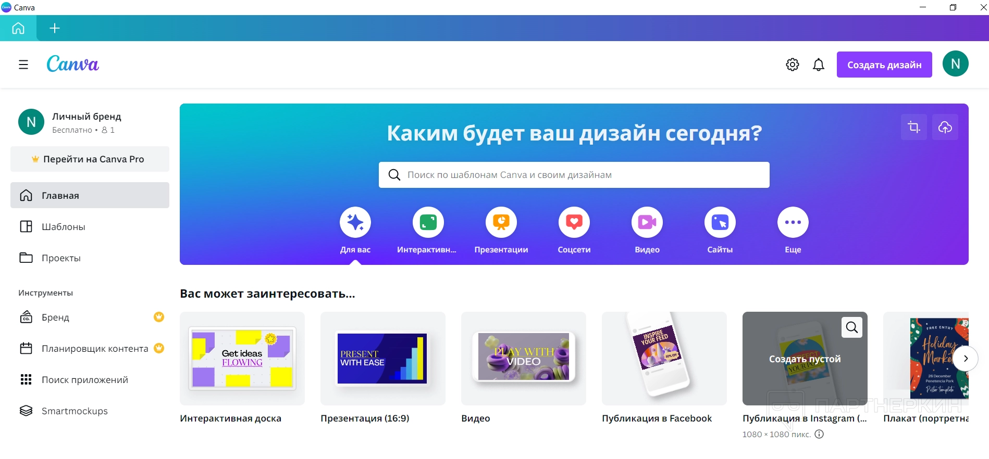Go to home tab in title strip

(18, 28)
